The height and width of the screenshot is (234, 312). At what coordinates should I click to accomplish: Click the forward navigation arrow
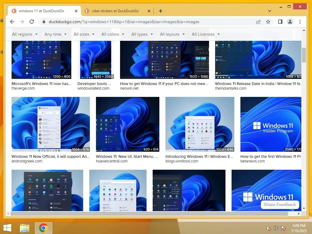[x=22, y=22]
